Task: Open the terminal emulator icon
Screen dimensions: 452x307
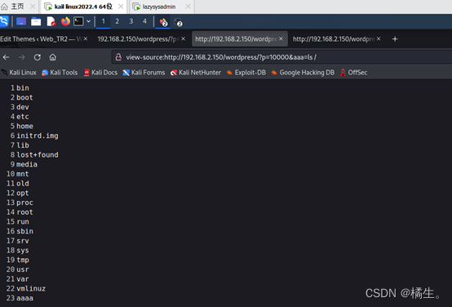Action: click(78, 21)
